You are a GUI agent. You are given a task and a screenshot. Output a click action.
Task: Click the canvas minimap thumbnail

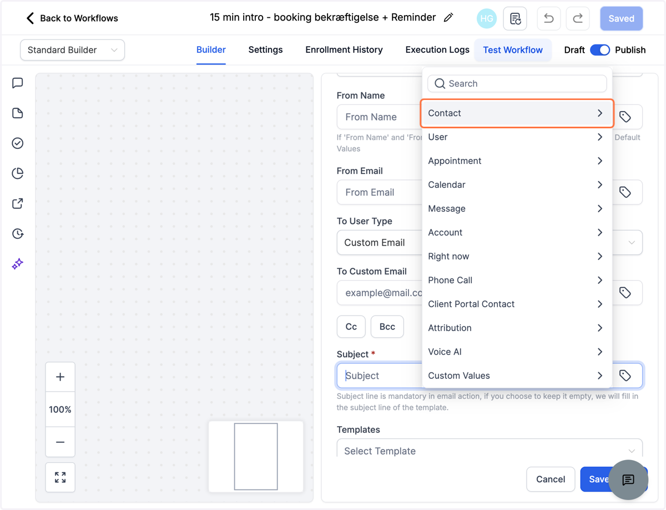pyautogui.click(x=256, y=457)
